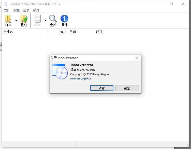This screenshot has height=149, width=191.
Task: Click the InnoExtractor disc logo in dialog
Action: pyautogui.click(x=60, y=71)
